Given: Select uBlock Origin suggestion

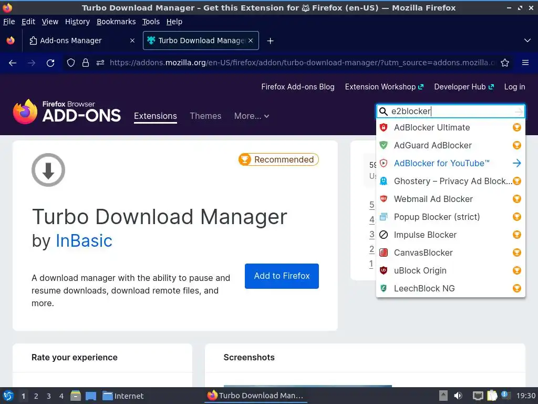Looking at the screenshot, I should tap(450, 270).
